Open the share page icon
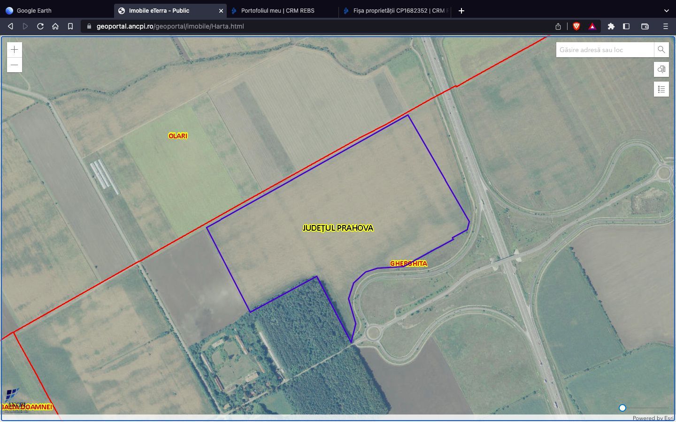Viewport: 676px width, 422px height. pyautogui.click(x=558, y=26)
